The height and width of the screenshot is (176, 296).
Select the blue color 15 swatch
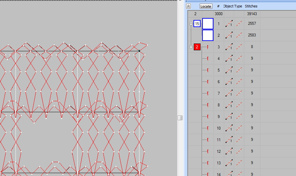point(197,24)
